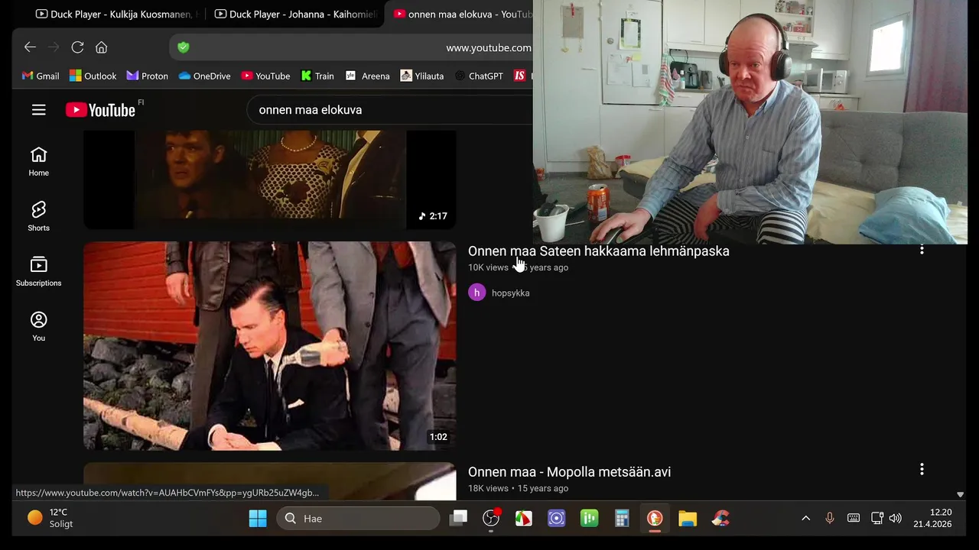Click the green bars app icon on taskbar

click(589, 519)
